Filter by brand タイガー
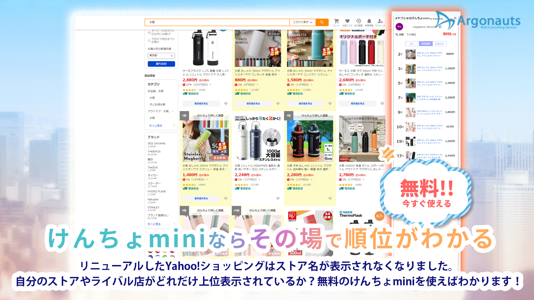The width and height of the screenshot is (534, 300). (153, 175)
